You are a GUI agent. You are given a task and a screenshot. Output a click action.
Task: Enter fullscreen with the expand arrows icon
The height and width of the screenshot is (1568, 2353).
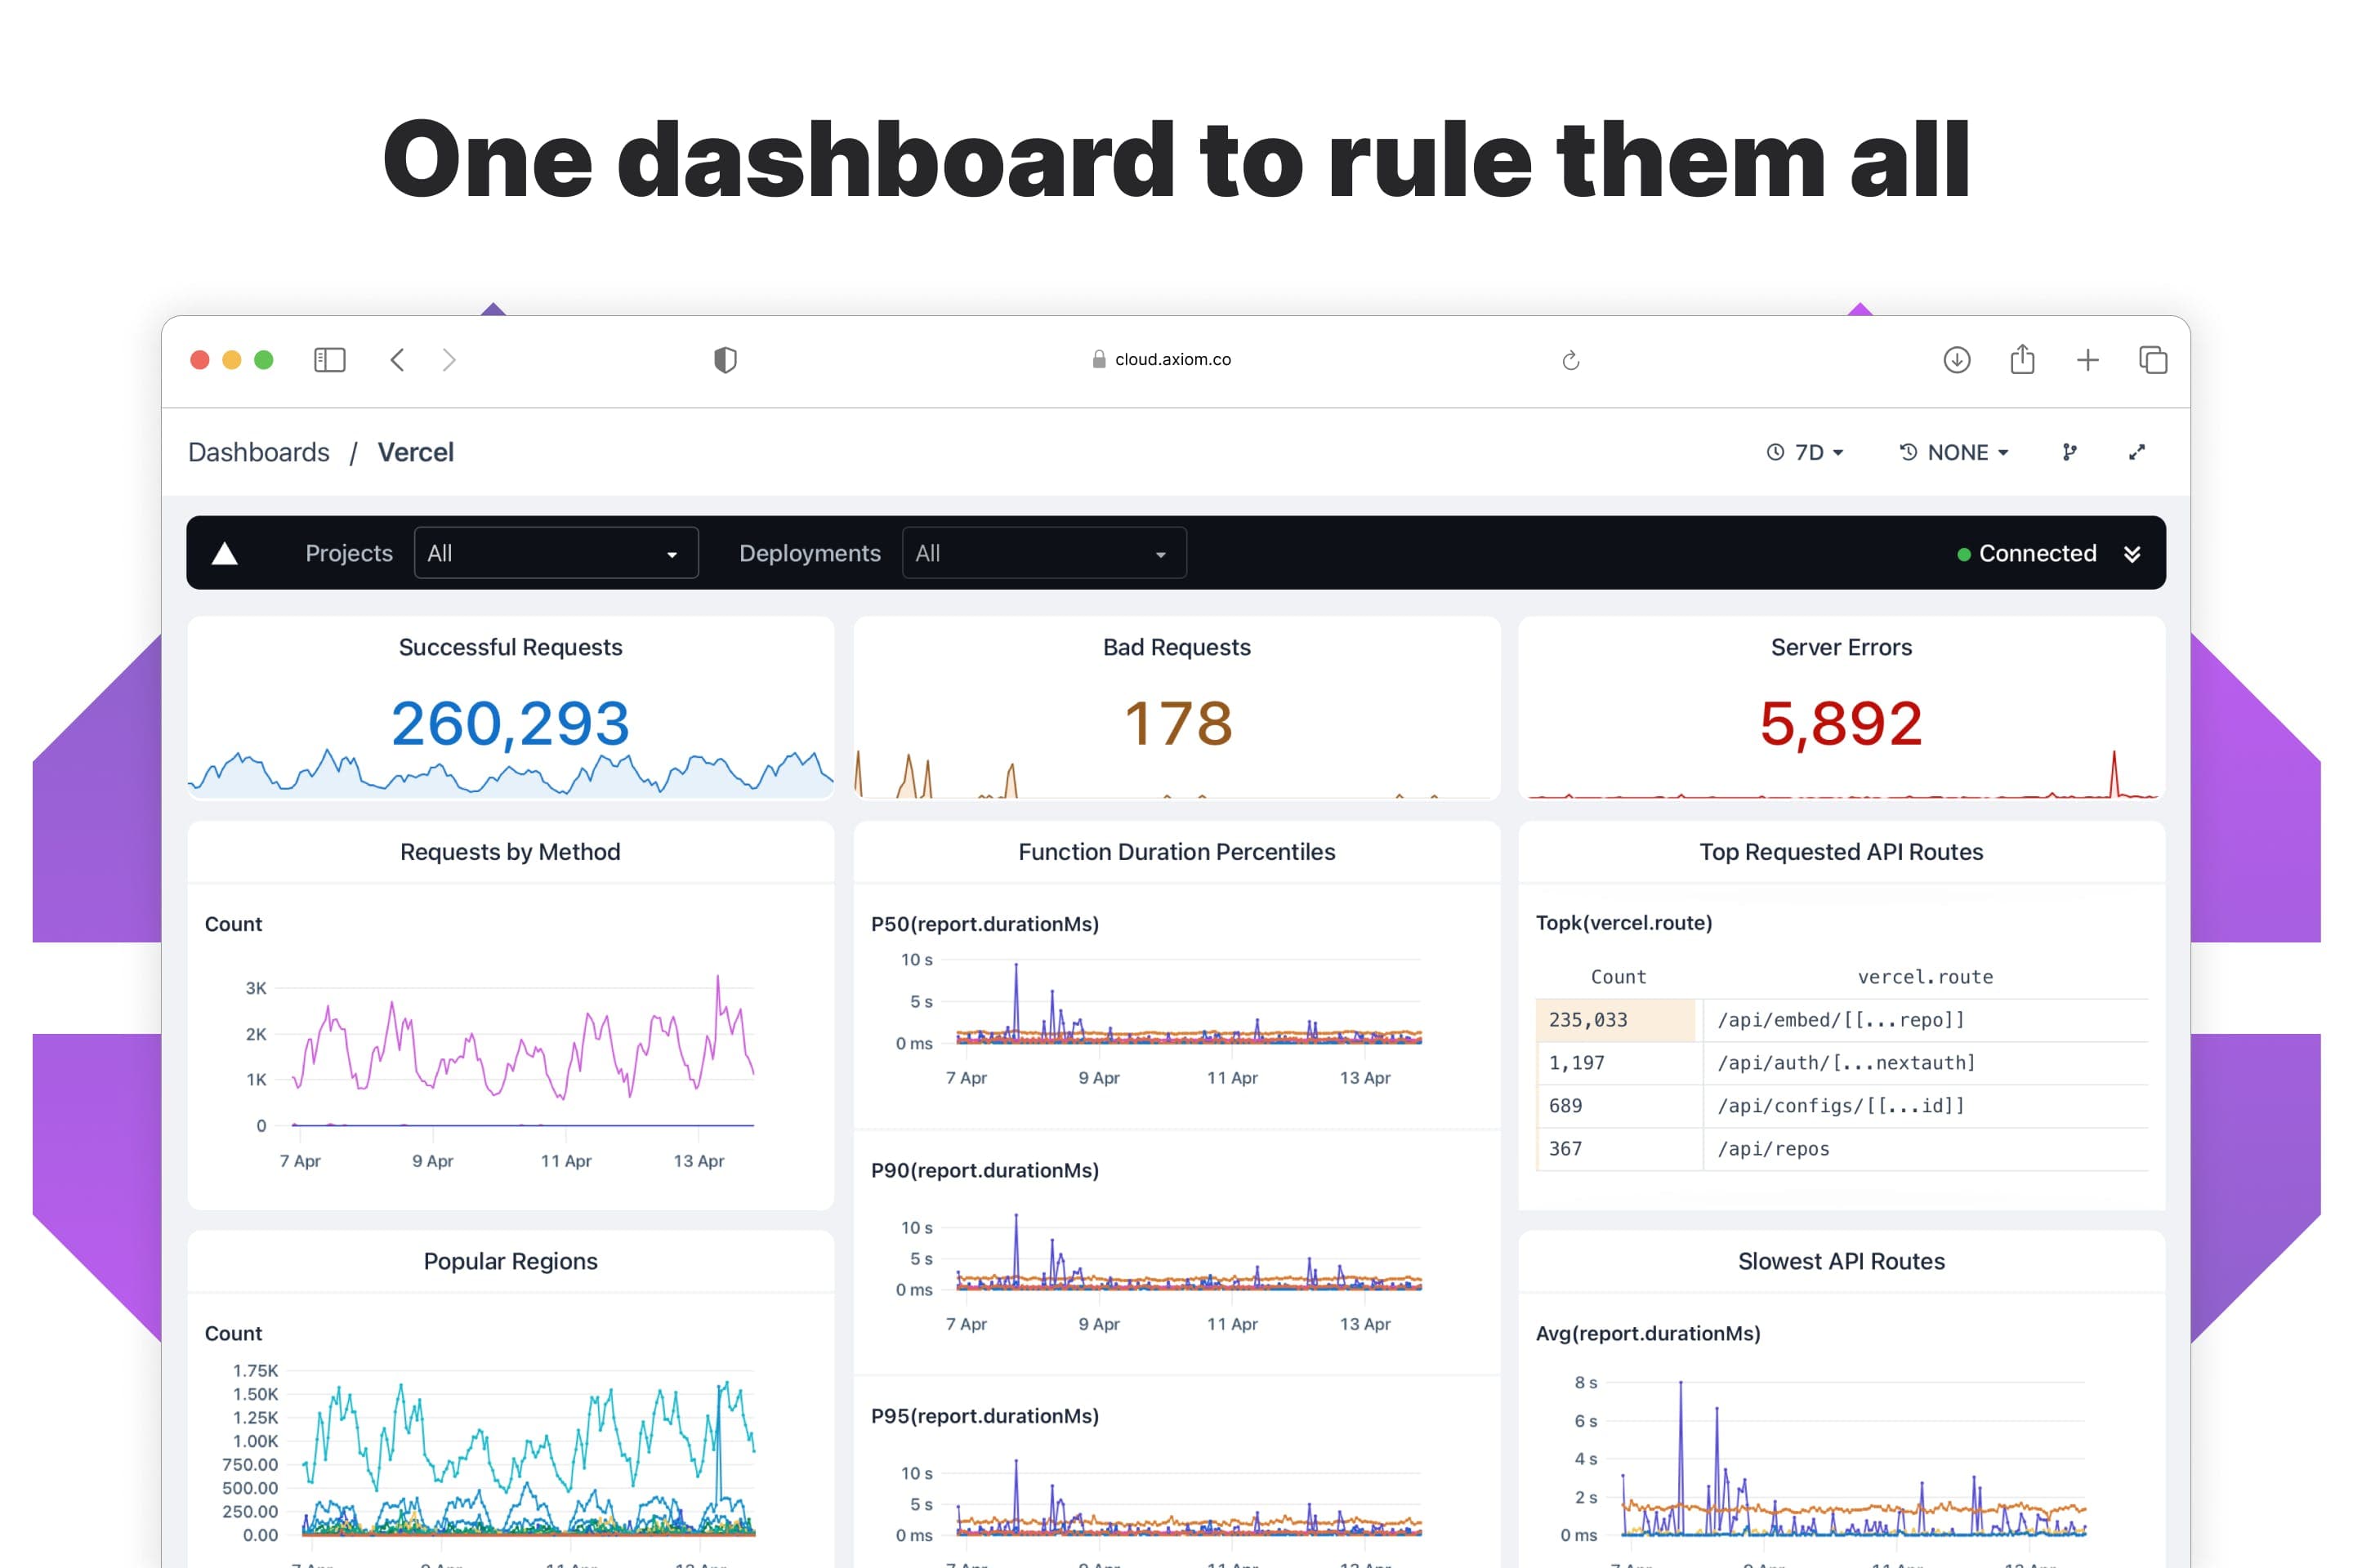(2137, 452)
